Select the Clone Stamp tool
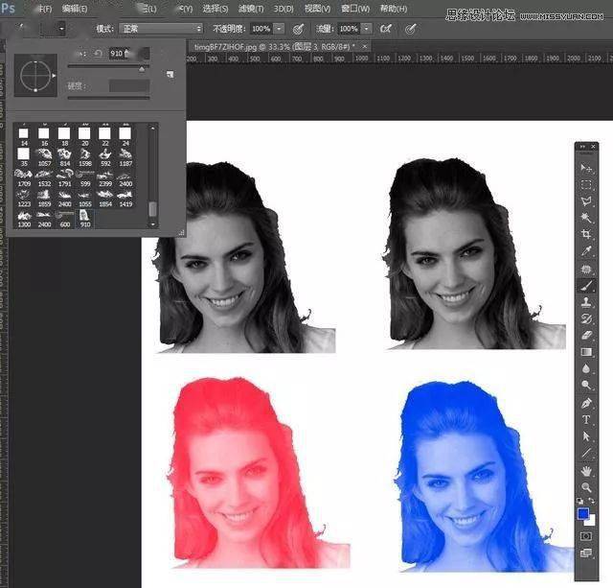This screenshot has width=613, height=588. click(586, 302)
